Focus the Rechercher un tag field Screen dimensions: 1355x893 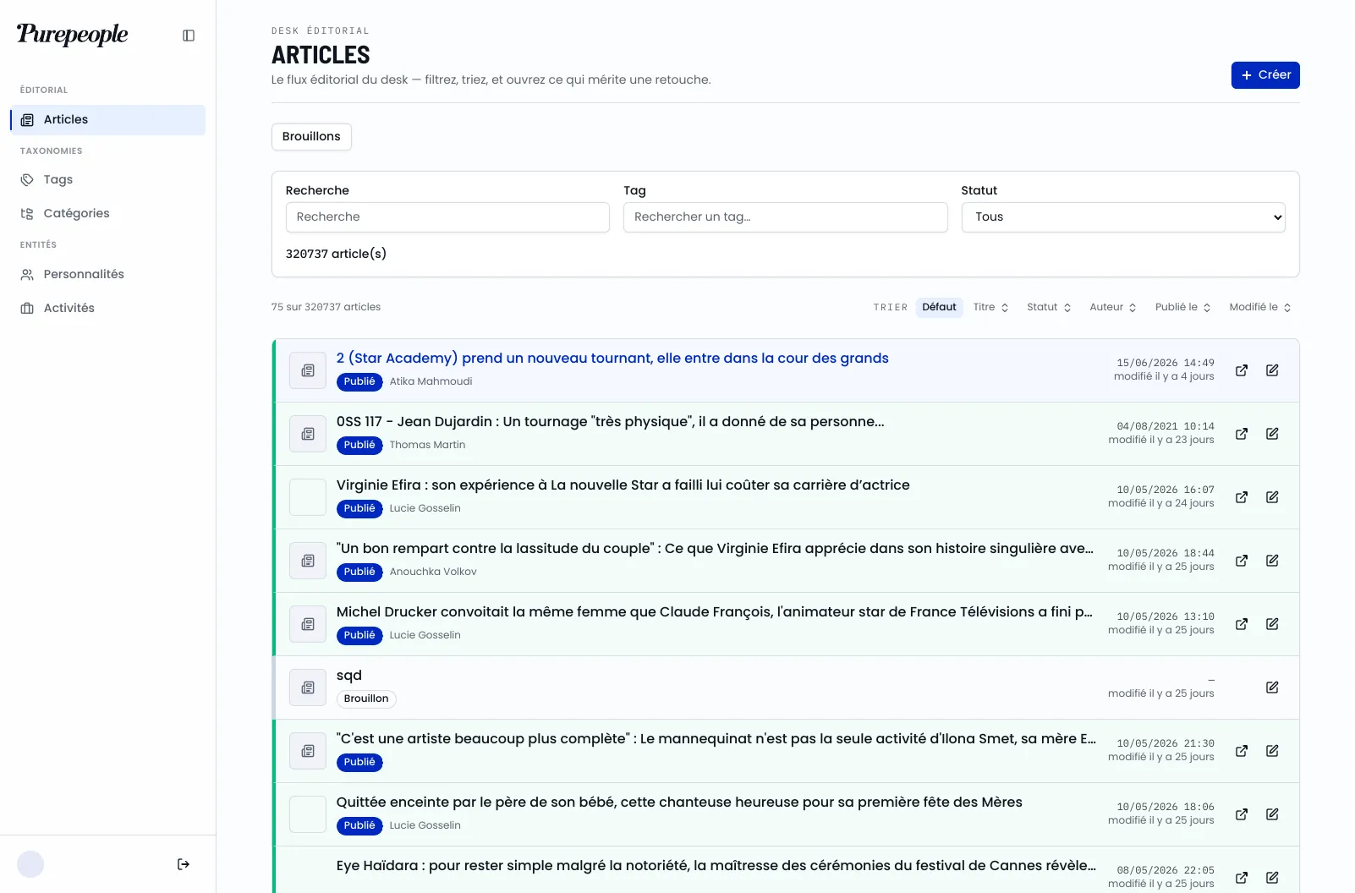(x=785, y=217)
